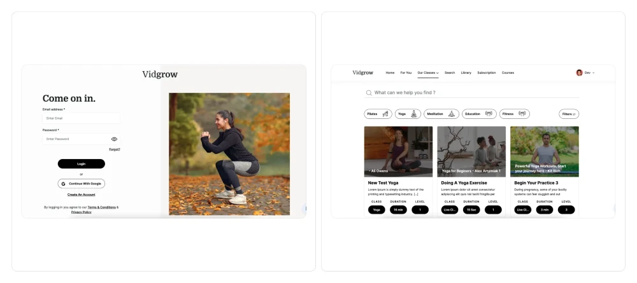Image resolution: width=637 pixels, height=283 pixels.
Task: Select the Meditation category chip
Action: pyautogui.click(x=441, y=114)
